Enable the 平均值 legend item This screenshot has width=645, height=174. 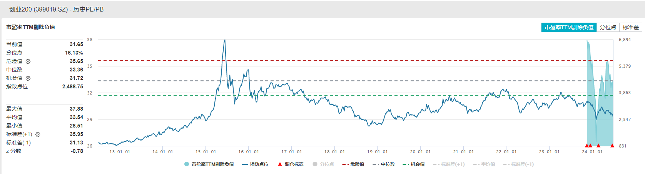pos(484,164)
